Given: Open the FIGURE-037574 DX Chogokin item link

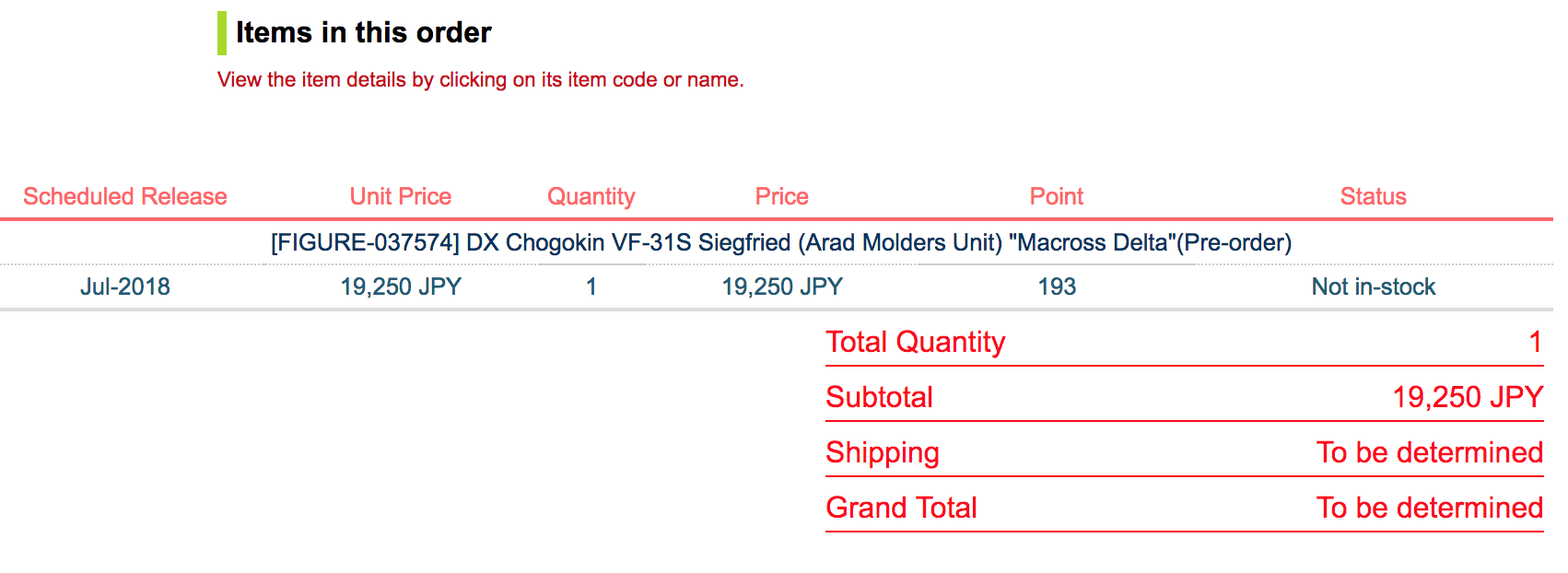Looking at the screenshot, I should (780, 242).
